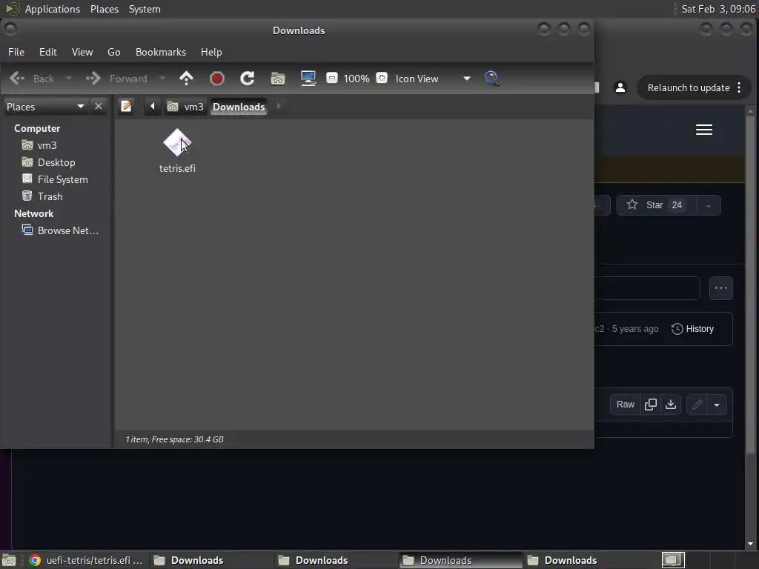This screenshot has width=759, height=569.
Task: Open the Icon View mode dropdown
Action: click(x=432, y=79)
